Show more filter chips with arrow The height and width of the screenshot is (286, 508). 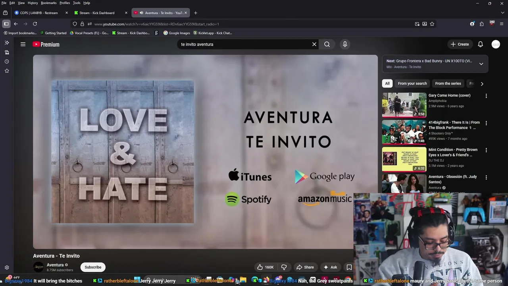(x=482, y=84)
